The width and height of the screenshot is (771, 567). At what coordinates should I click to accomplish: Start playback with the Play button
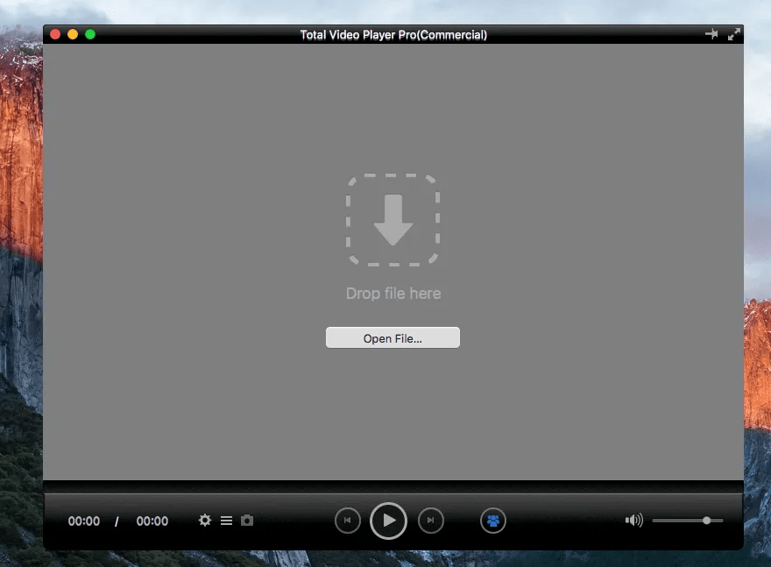pos(388,521)
